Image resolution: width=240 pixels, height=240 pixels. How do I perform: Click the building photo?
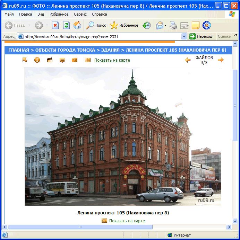point(123,136)
